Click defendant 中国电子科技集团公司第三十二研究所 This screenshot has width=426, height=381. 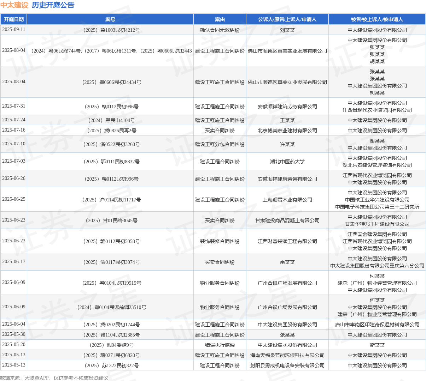[377, 207]
